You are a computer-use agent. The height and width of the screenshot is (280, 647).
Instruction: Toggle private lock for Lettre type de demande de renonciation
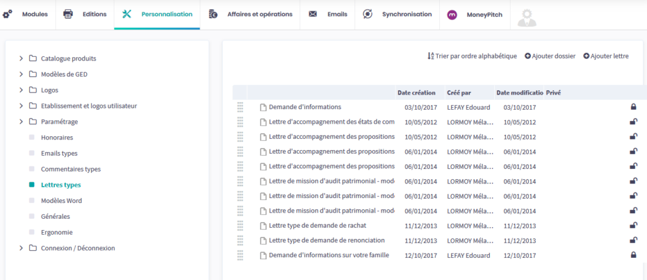pyautogui.click(x=633, y=240)
